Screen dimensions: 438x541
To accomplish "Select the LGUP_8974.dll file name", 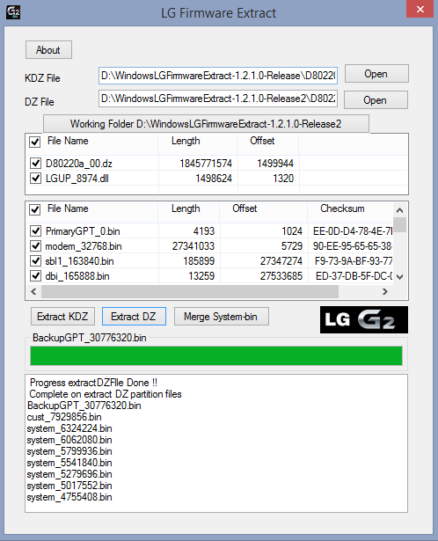I will tap(77, 179).
